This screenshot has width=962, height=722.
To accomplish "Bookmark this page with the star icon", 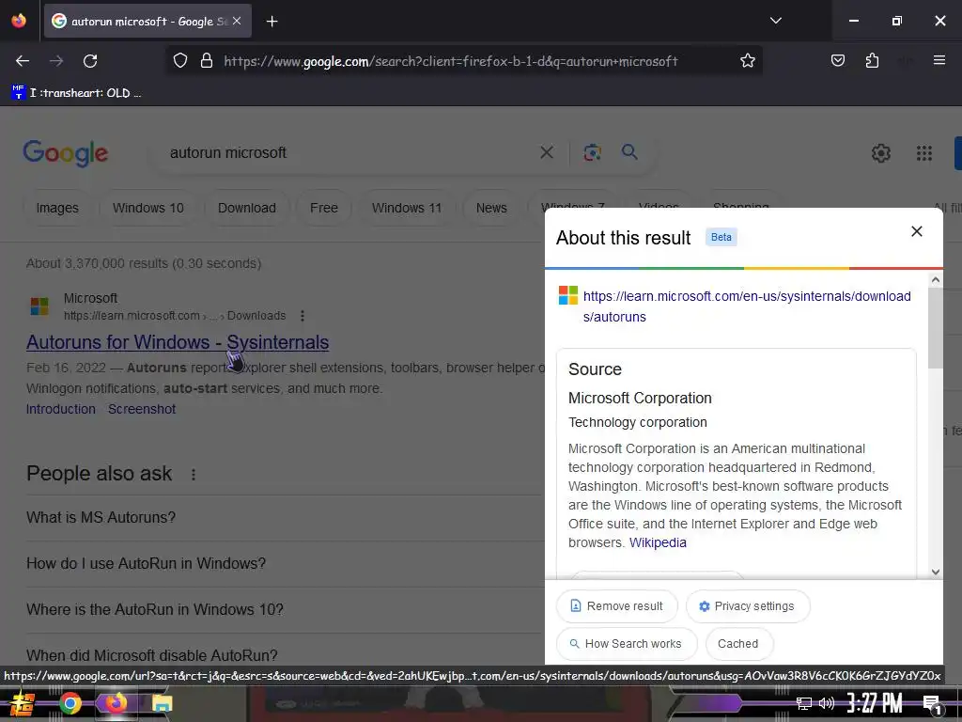I will [747, 61].
